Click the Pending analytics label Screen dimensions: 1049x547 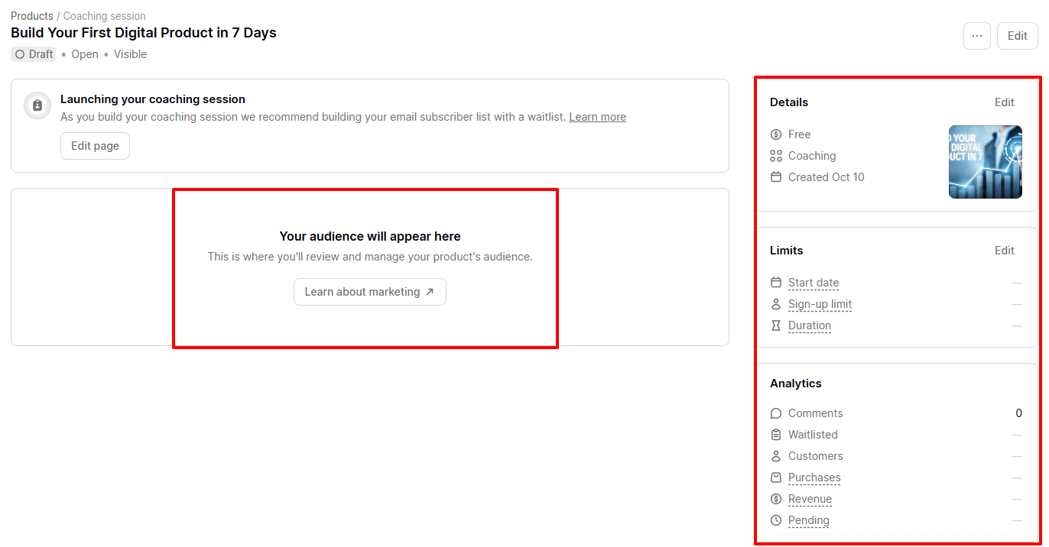pyautogui.click(x=809, y=520)
